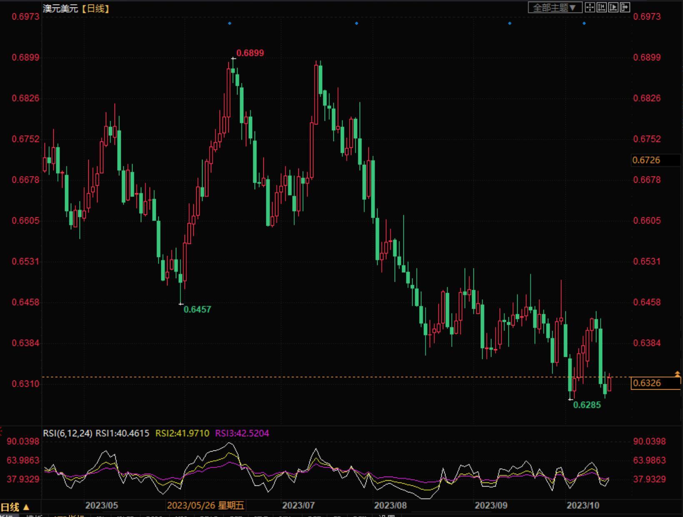The image size is (683, 517).
Task: Click the blue event dot above the 2023/10 candles
Action: point(584,23)
